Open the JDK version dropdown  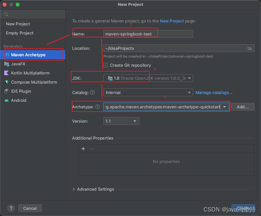148,78
